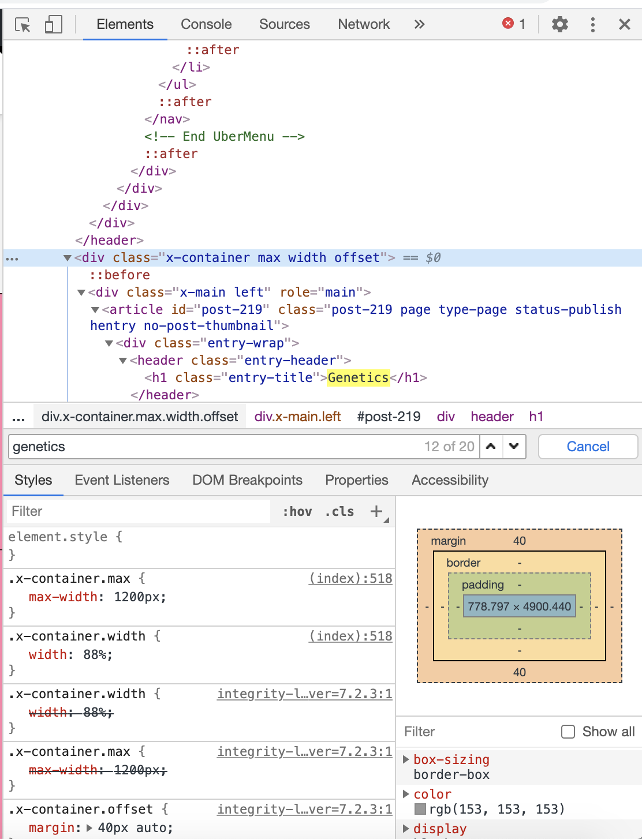Switch to the Elements tab
642x839 pixels.
click(x=125, y=24)
